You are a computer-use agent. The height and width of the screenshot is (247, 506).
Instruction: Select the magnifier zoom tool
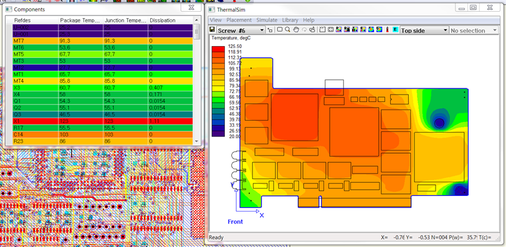[x=287, y=30]
